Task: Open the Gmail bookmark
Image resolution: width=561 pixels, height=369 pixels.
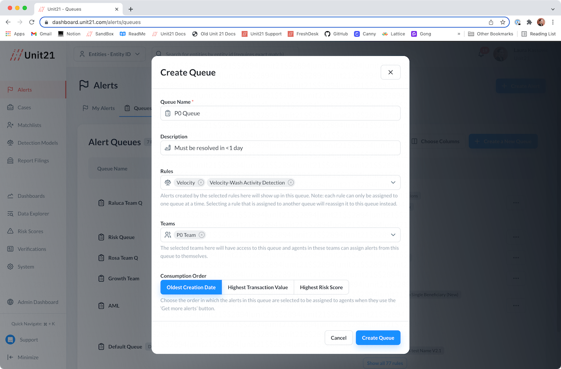Action: 41,34
